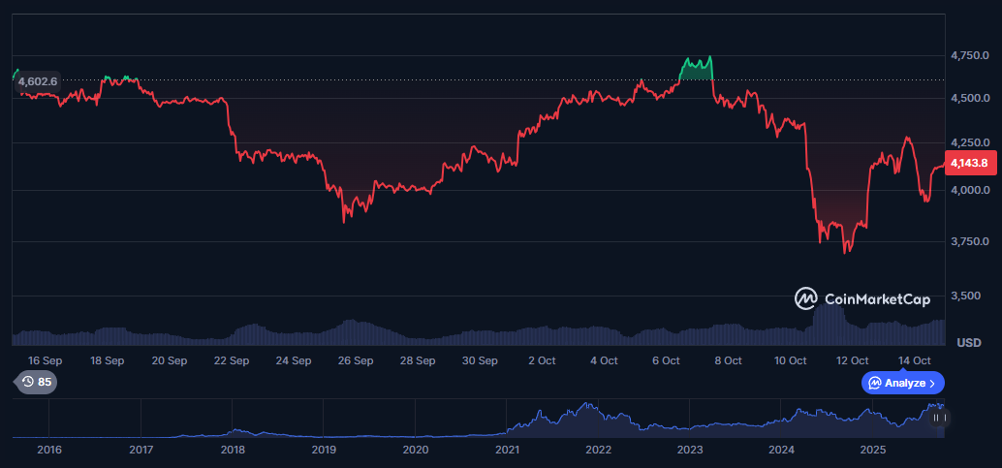1002x468 pixels.
Task: Click the CoinMarketCap logo watermark icon
Action: (805, 299)
